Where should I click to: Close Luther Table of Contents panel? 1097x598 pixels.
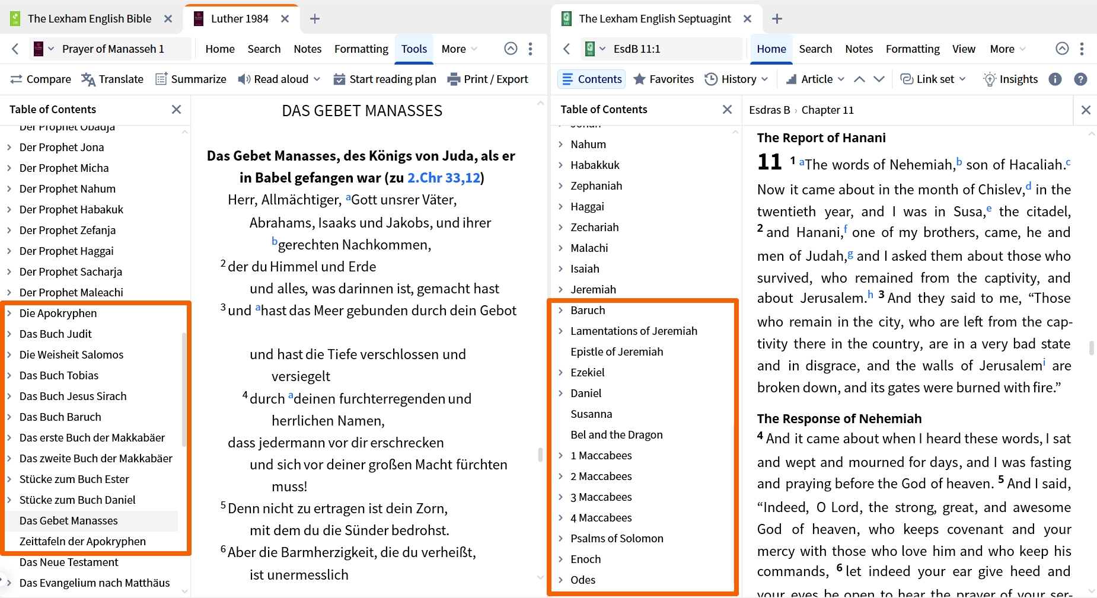176,110
